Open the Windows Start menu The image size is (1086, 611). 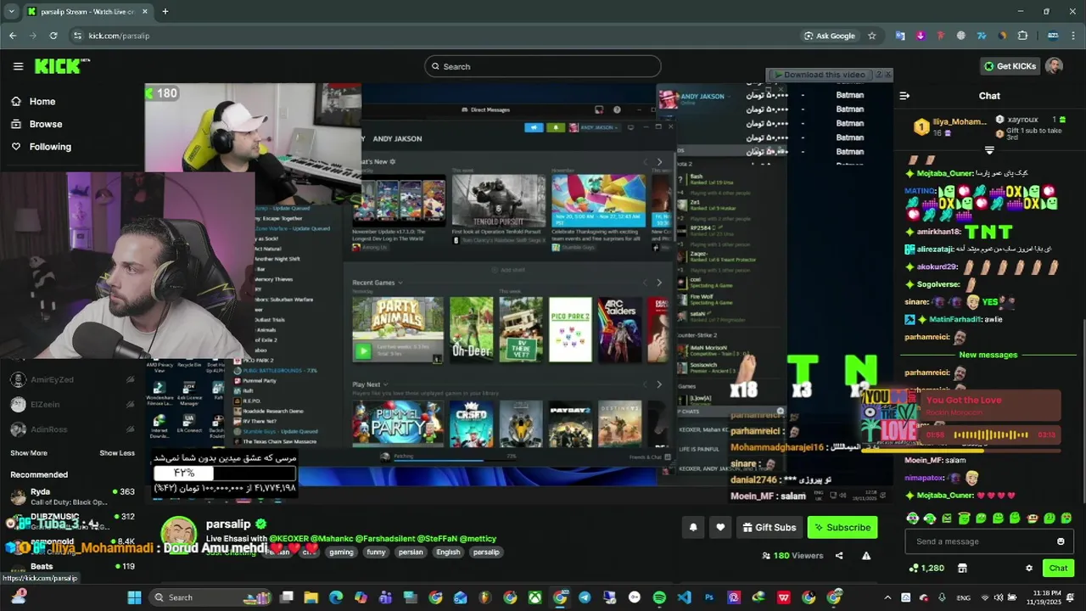pos(134,597)
